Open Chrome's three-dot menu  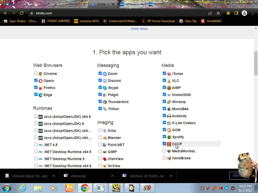[x=252, y=13]
